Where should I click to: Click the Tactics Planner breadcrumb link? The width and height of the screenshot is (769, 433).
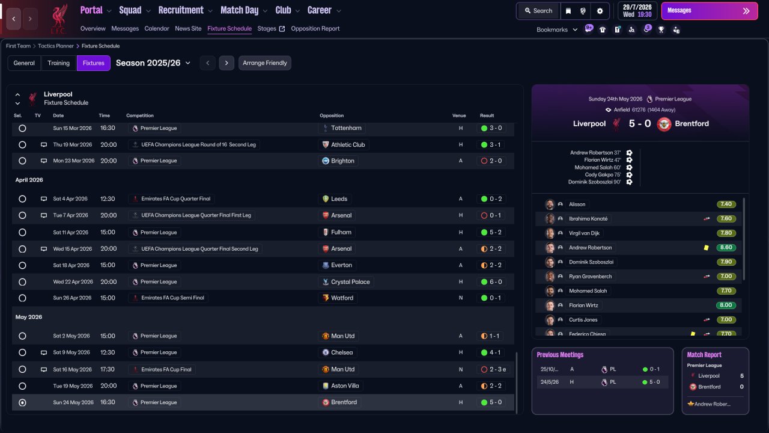click(x=56, y=46)
